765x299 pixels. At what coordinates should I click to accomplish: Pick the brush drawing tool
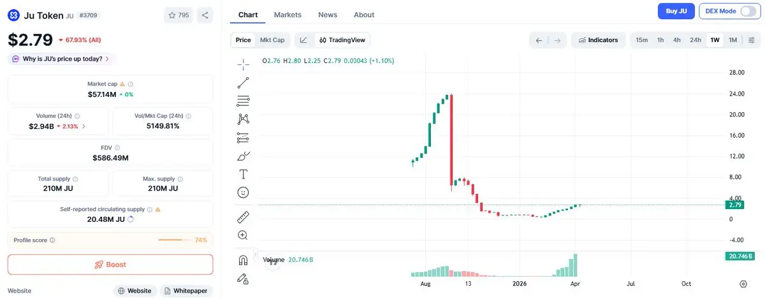click(x=243, y=156)
